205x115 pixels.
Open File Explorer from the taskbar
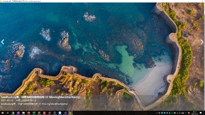pos(23,113)
